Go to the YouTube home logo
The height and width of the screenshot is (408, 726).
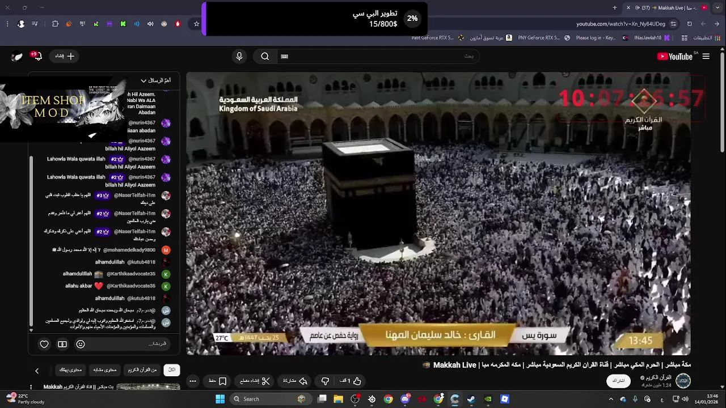(674, 56)
